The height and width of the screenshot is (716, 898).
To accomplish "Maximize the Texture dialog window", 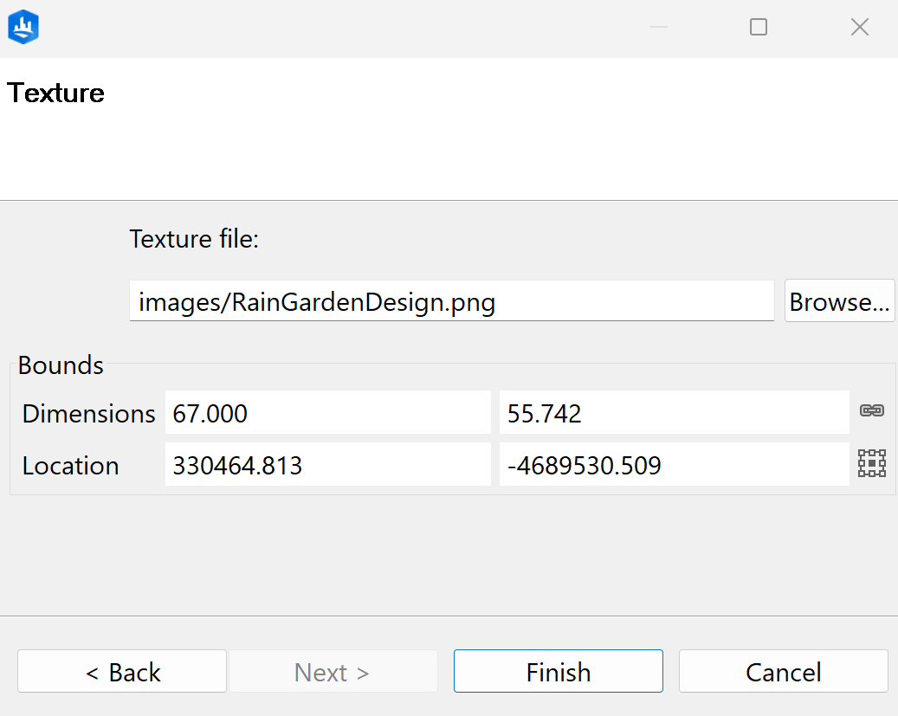I will [758, 28].
